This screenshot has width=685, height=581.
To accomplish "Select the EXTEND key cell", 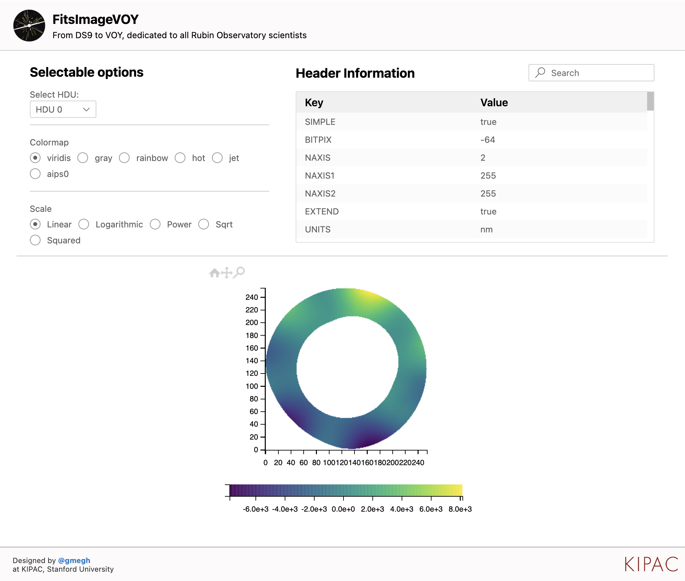I will [x=322, y=211].
